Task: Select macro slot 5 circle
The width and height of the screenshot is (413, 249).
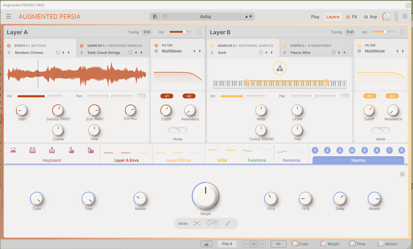Action: (365, 150)
